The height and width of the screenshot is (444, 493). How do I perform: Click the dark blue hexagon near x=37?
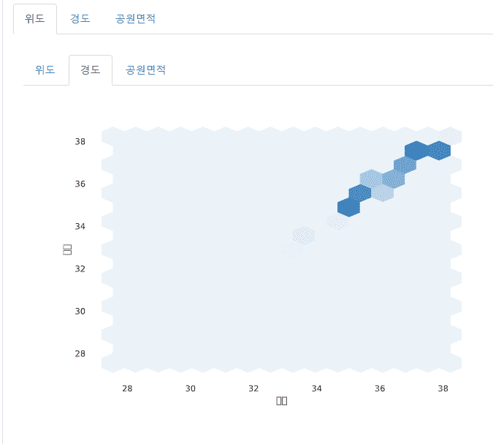tap(416, 150)
